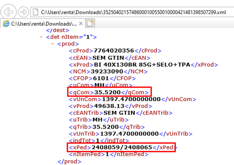Image resolution: width=234 pixels, height=165 pixels.
Task: Click the Internet Explorer icon on the tab
Action: [6, 24]
